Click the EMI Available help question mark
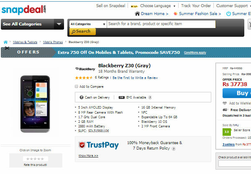 pos(150,97)
